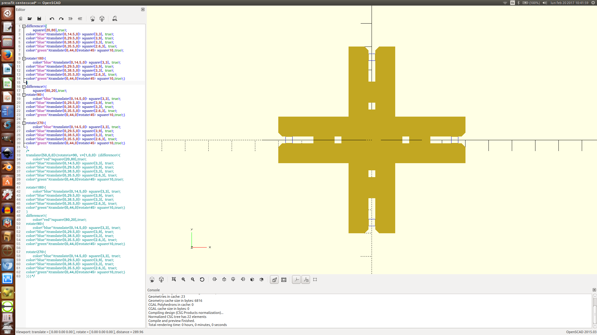This screenshot has height=335, width=597.
Task: Click console line 'Compile and preview finished.'
Action: click(x=171, y=321)
